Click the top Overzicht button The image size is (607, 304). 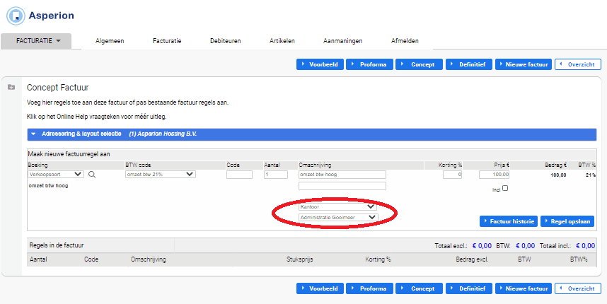578,64
